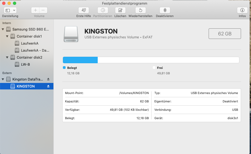Collapse the Kingston DataTraveler device

coord(3,79)
